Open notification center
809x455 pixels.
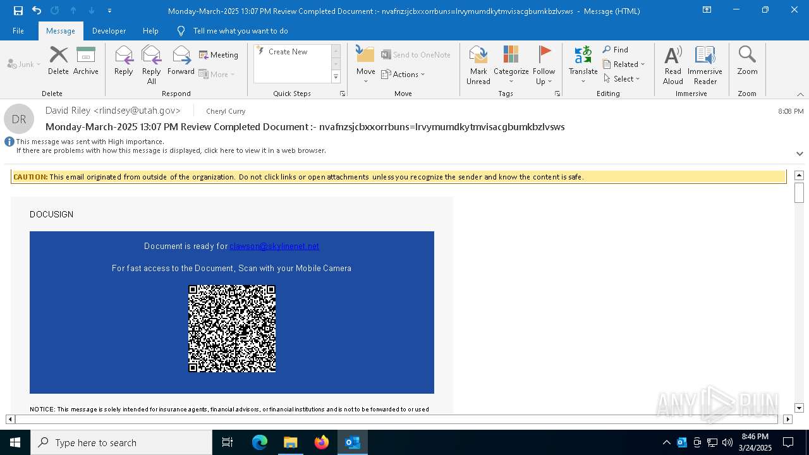788,442
